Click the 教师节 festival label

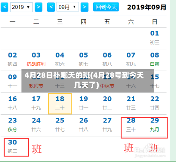coord(36,86)
